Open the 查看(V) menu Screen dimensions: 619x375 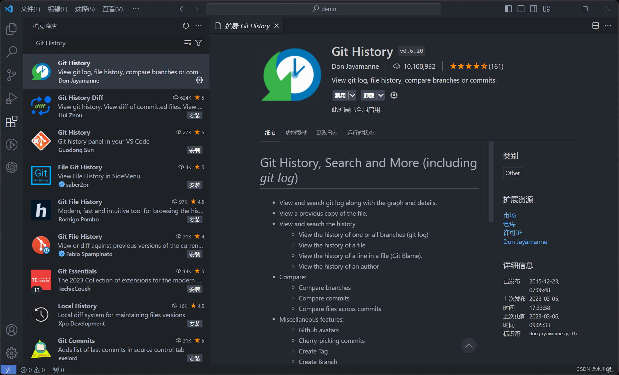(112, 9)
